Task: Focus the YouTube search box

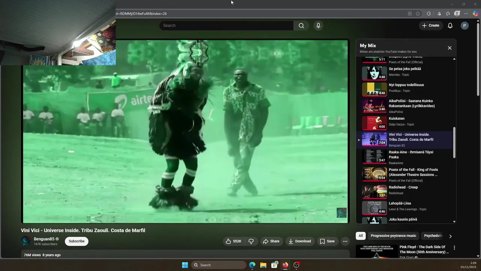Action: pyautogui.click(x=226, y=26)
